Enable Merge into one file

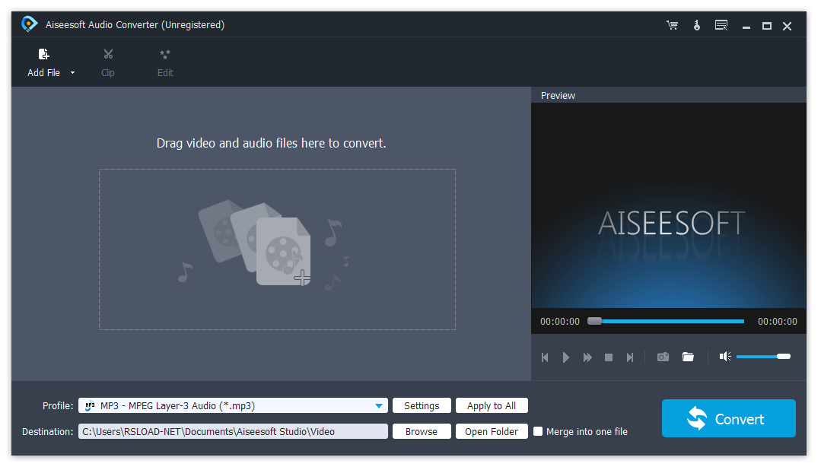[x=538, y=431]
